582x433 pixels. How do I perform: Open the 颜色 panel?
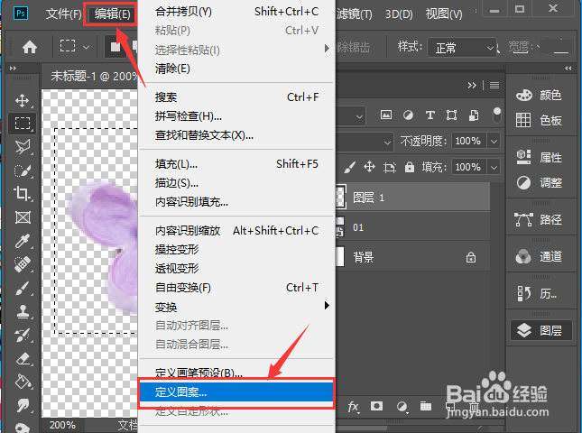(539, 96)
